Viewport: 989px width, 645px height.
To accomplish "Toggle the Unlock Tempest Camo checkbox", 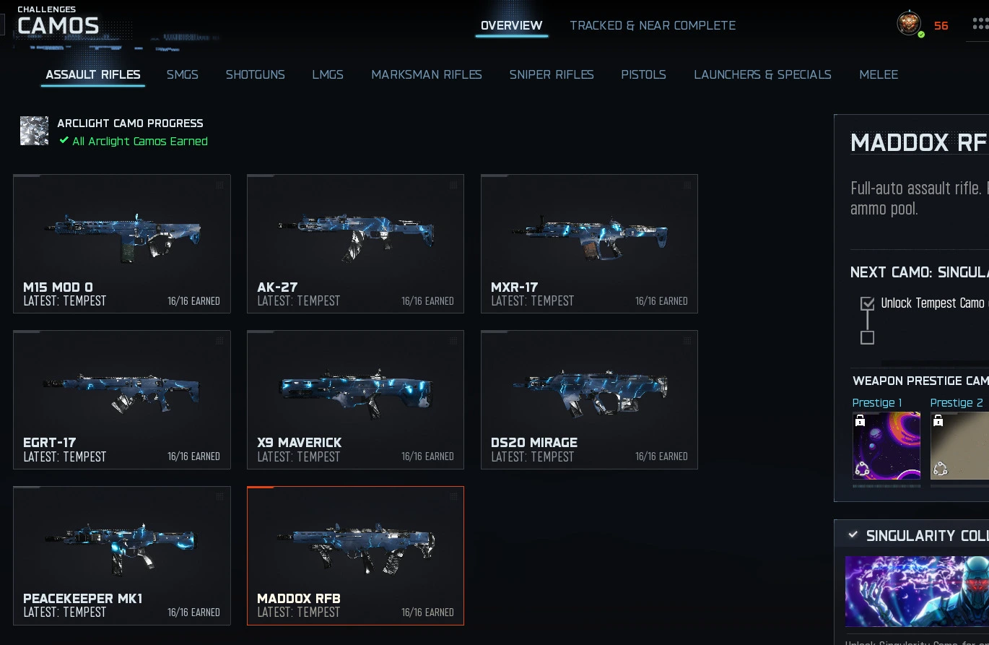I will tap(868, 303).
